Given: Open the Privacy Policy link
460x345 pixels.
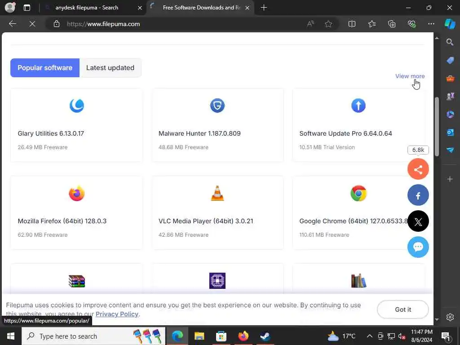Looking at the screenshot, I should pos(117,314).
